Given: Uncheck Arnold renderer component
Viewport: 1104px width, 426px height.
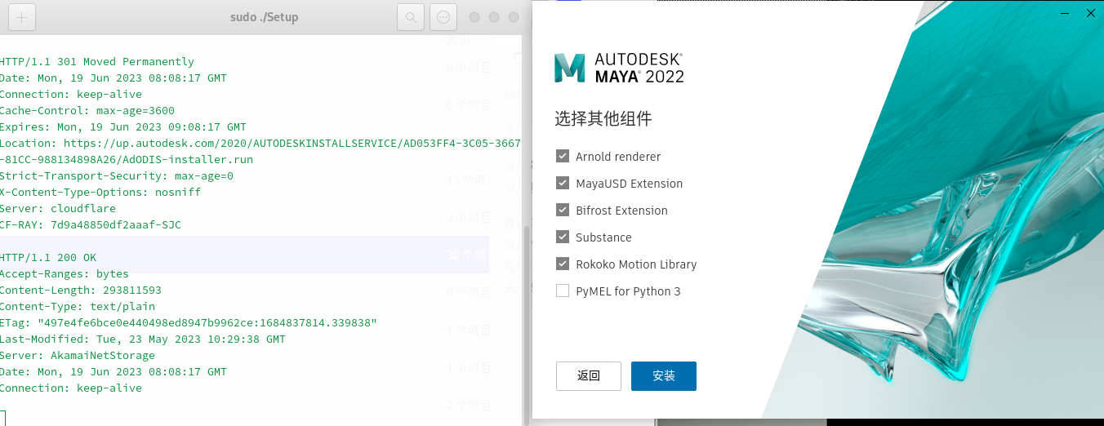Looking at the screenshot, I should 563,156.
